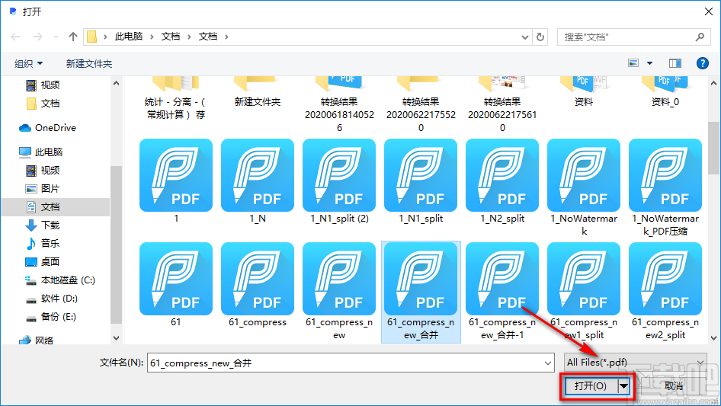
Task: Open folder 资料
Action: pos(584,92)
